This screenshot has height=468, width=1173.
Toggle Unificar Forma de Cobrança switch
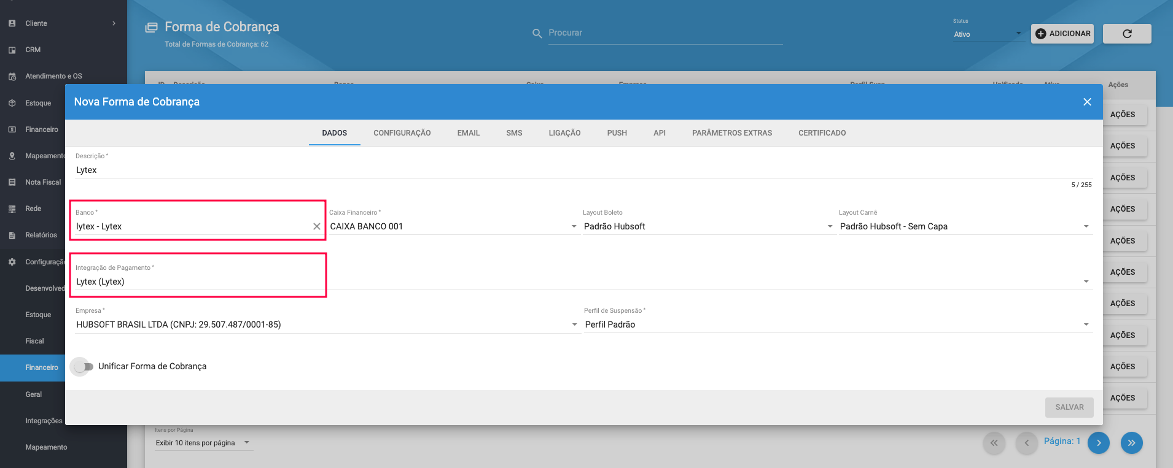pos(82,367)
